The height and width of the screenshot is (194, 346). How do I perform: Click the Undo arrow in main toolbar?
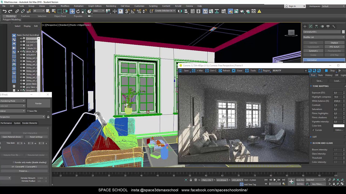[x=5, y=11]
